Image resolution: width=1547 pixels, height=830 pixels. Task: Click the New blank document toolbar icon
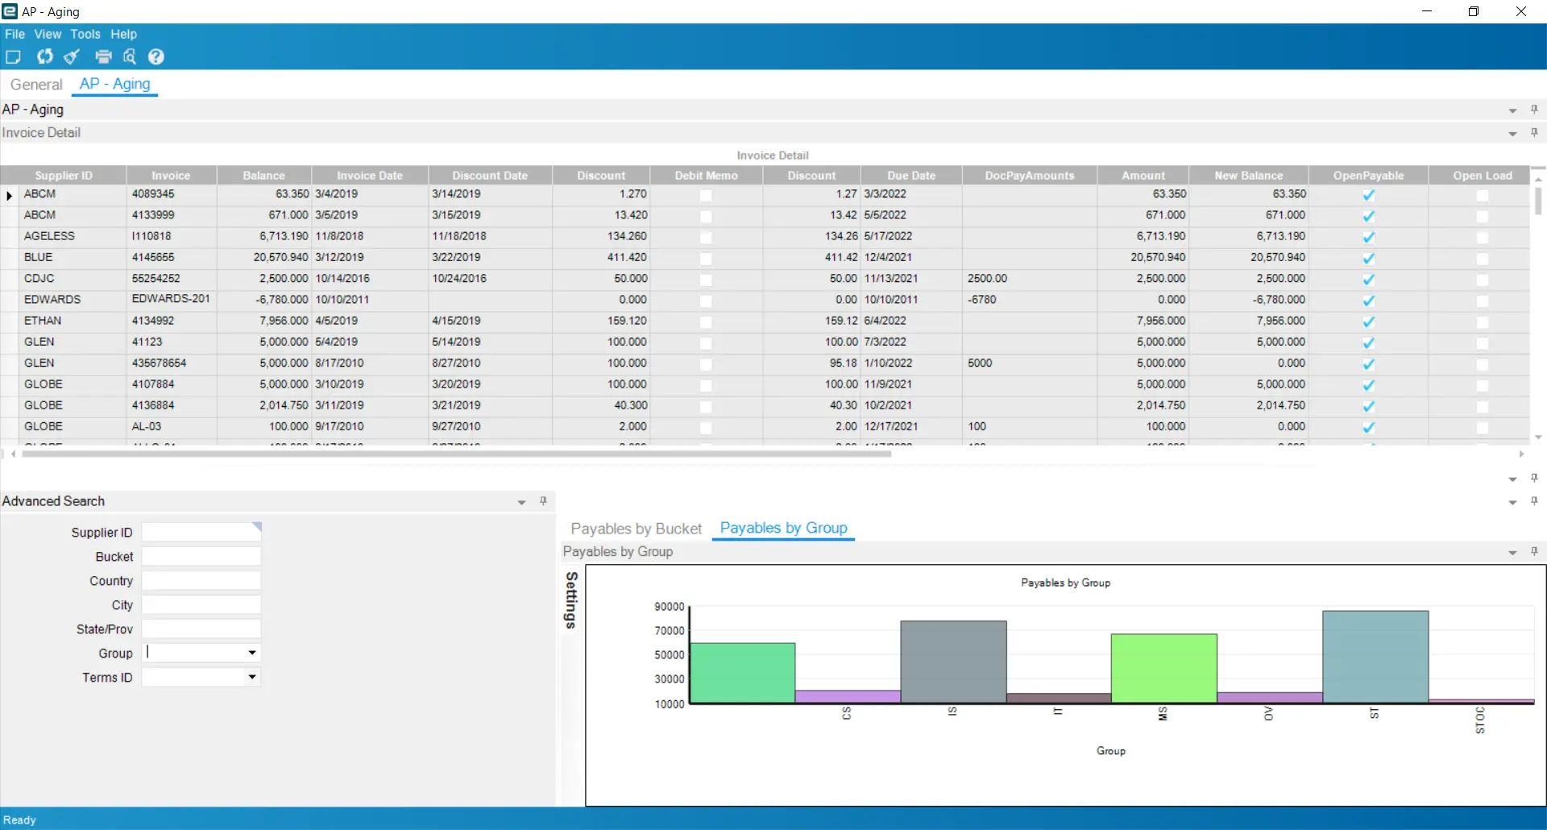pos(13,56)
